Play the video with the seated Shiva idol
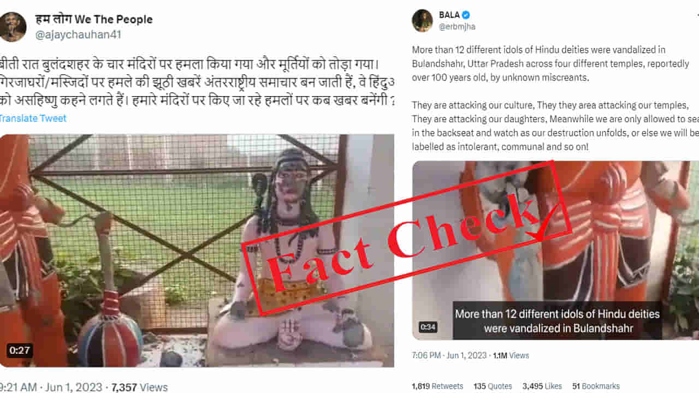 click(x=197, y=251)
